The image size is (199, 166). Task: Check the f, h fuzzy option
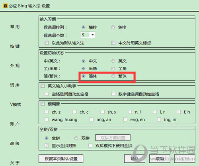coord(179,112)
